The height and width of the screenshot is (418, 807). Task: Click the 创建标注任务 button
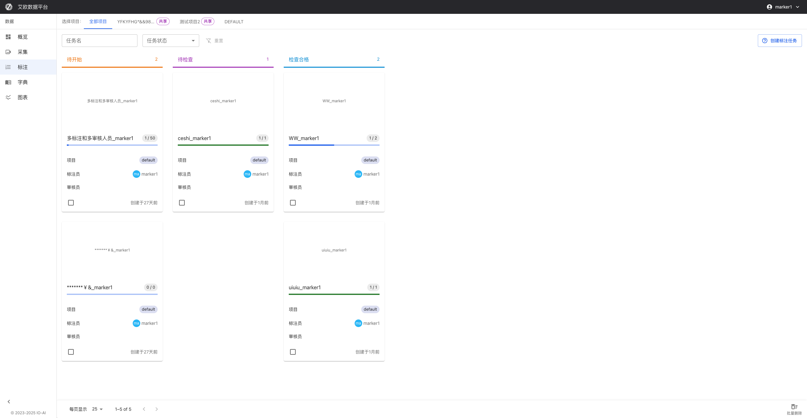780,41
